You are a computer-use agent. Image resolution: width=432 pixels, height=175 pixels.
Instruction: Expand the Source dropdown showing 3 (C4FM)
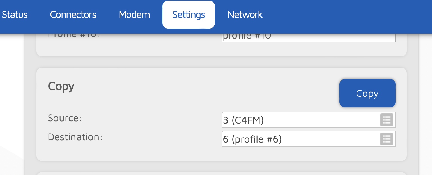point(300,120)
